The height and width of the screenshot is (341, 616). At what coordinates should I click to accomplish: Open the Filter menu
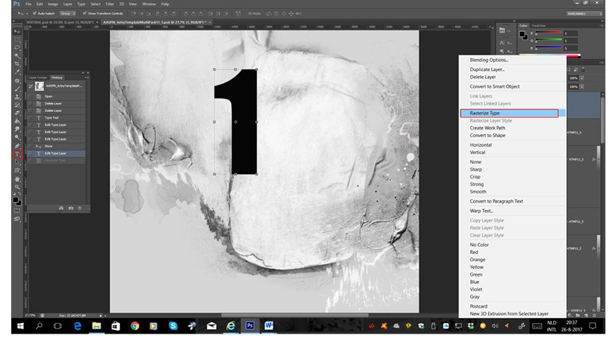(110, 4)
